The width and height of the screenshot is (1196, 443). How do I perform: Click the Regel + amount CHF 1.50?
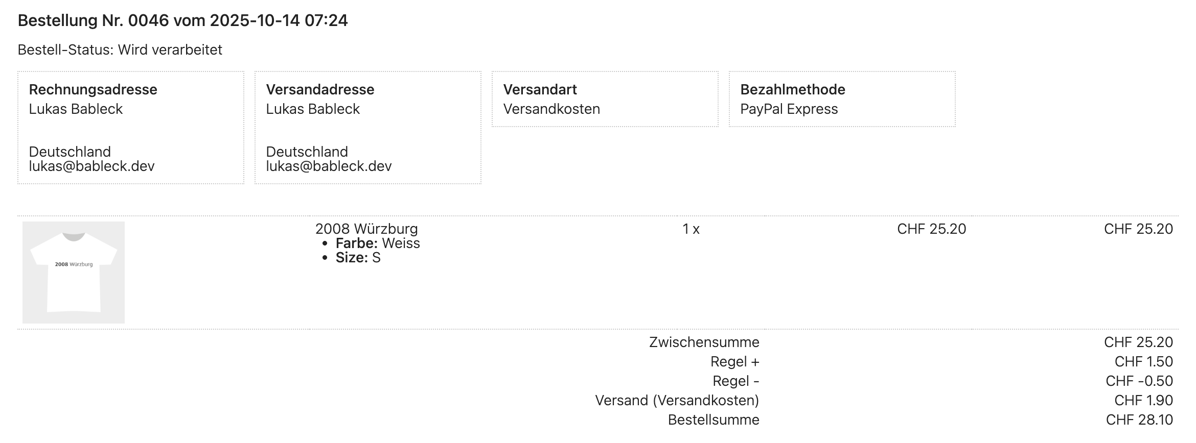click(x=1143, y=362)
